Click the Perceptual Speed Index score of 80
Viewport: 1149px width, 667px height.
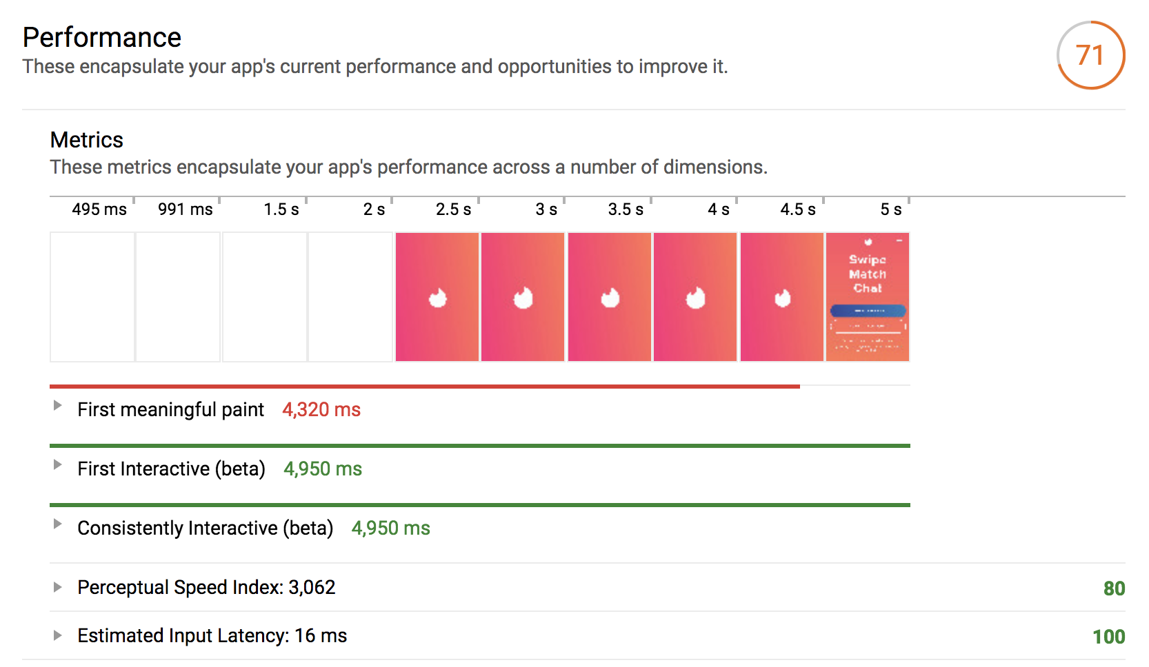coord(1114,588)
